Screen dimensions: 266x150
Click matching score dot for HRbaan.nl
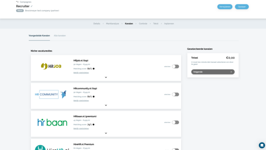click(x=94, y=125)
